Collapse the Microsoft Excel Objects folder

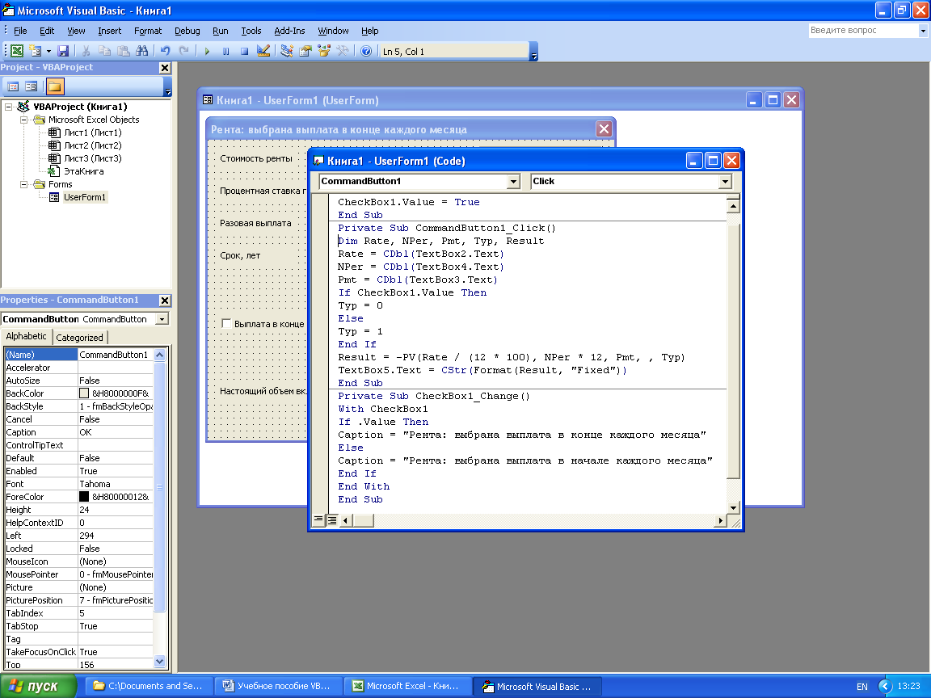(24, 120)
